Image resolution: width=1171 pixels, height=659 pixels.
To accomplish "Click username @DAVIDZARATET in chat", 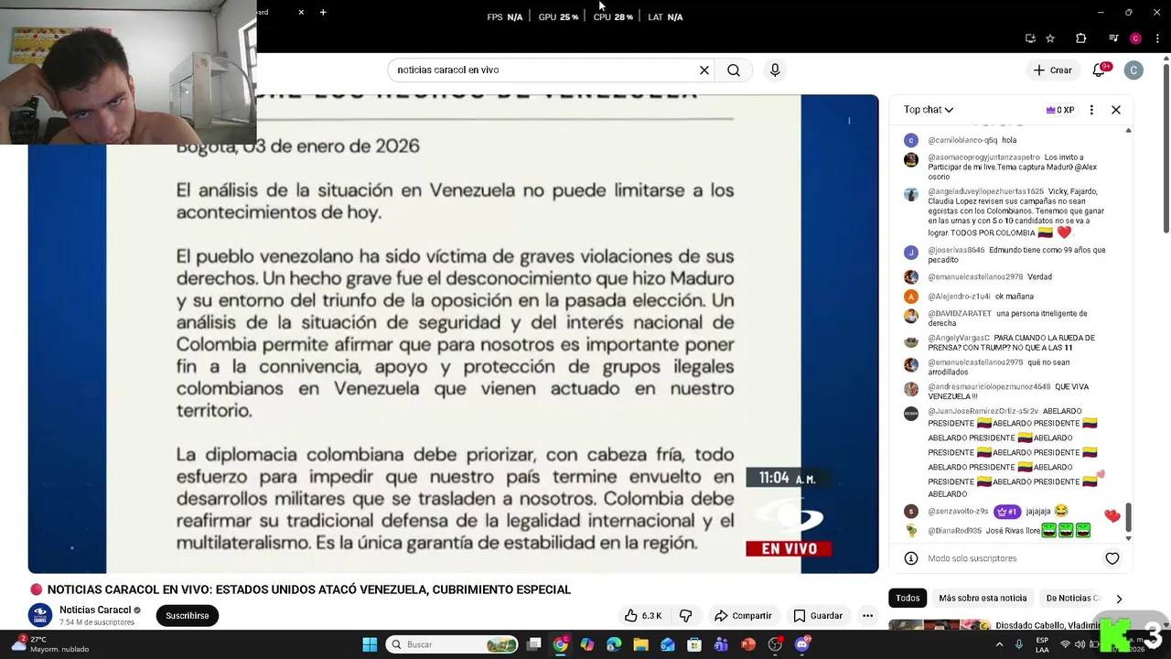I will (x=960, y=314).
